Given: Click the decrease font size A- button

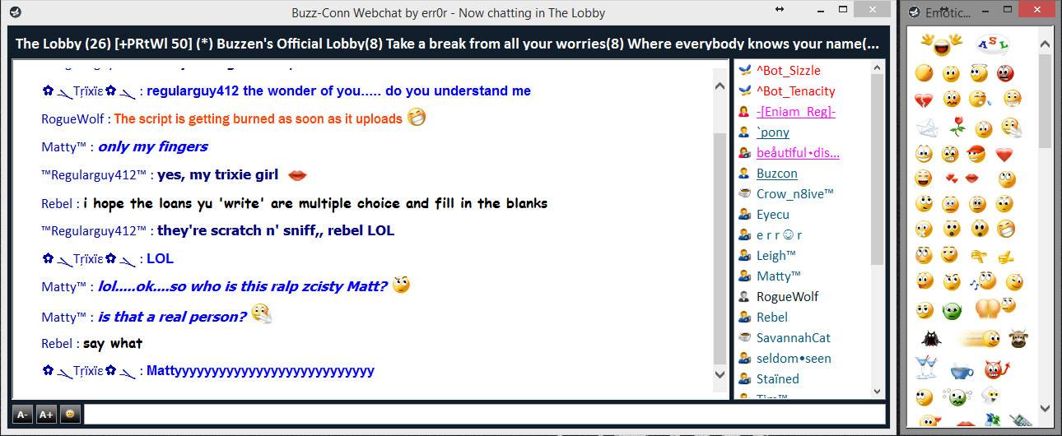Looking at the screenshot, I should point(22,415).
